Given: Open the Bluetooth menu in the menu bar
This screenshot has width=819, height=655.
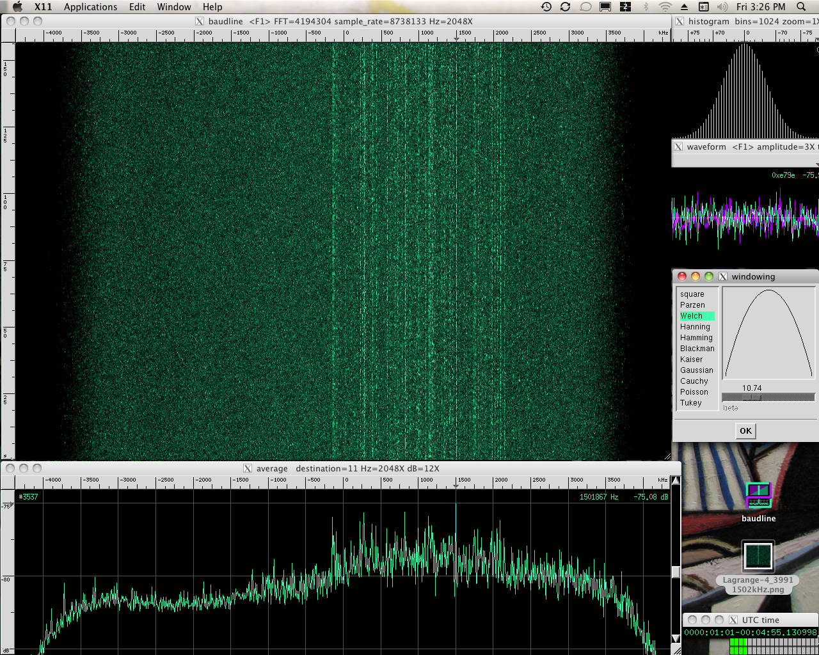Looking at the screenshot, I should point(648,7).
